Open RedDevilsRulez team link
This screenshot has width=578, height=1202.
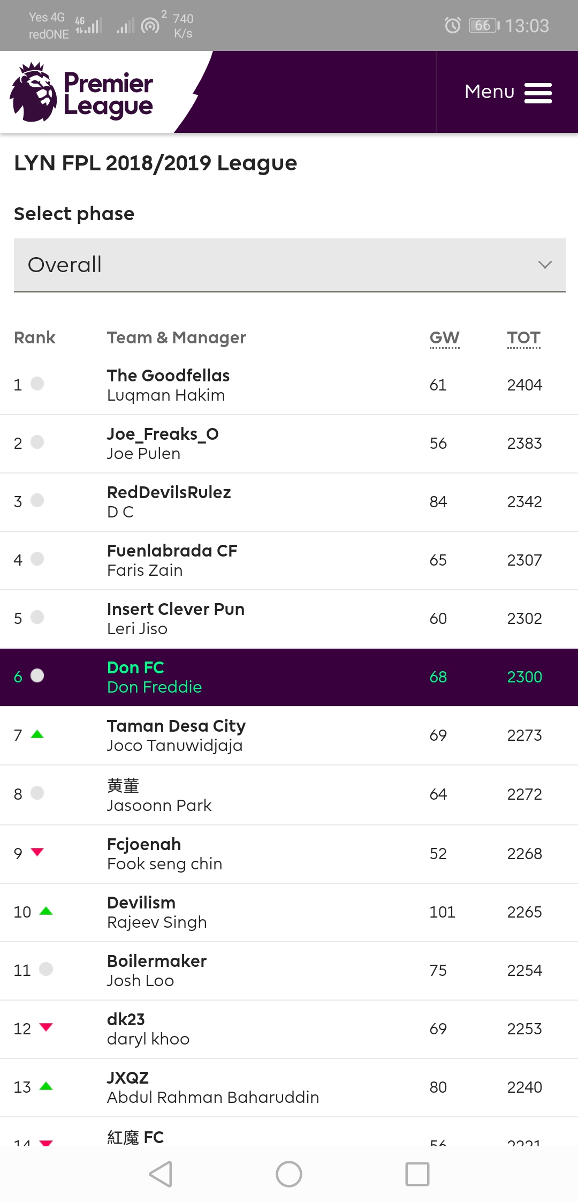[x=169, y=492]
